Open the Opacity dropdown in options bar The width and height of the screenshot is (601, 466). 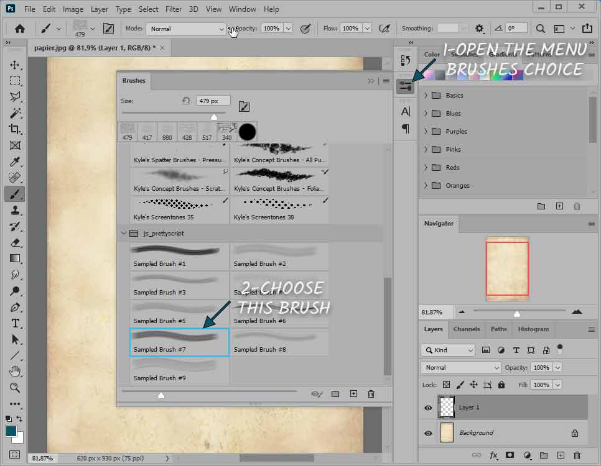pyautogui.click(x=288, y=29)
